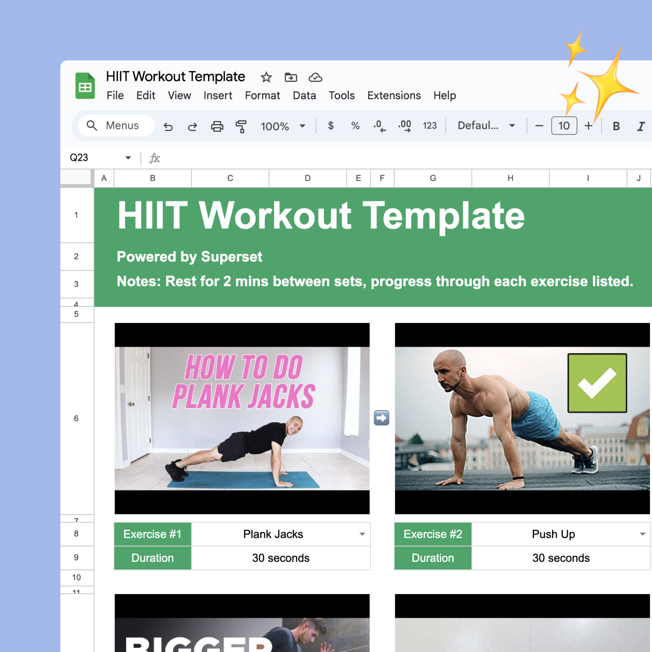Click the move to folder icon
Screen dimensions: 652x652
[x=291, y=77]
